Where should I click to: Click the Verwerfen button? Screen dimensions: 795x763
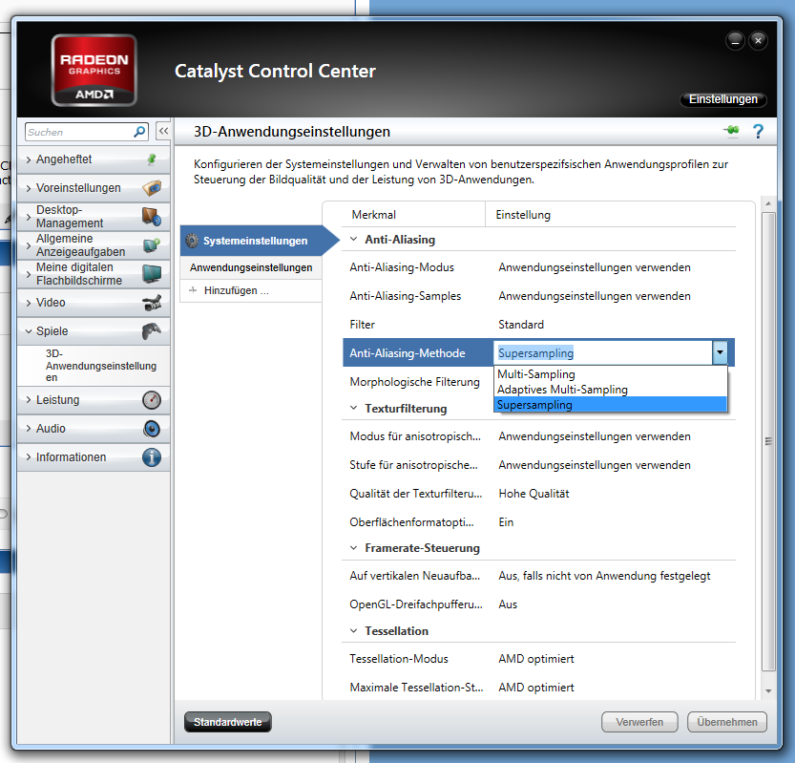639,722
